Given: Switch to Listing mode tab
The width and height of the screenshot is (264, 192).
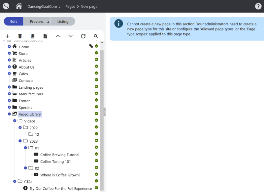Looking at the screenshot, I should [x=63, y=22].
